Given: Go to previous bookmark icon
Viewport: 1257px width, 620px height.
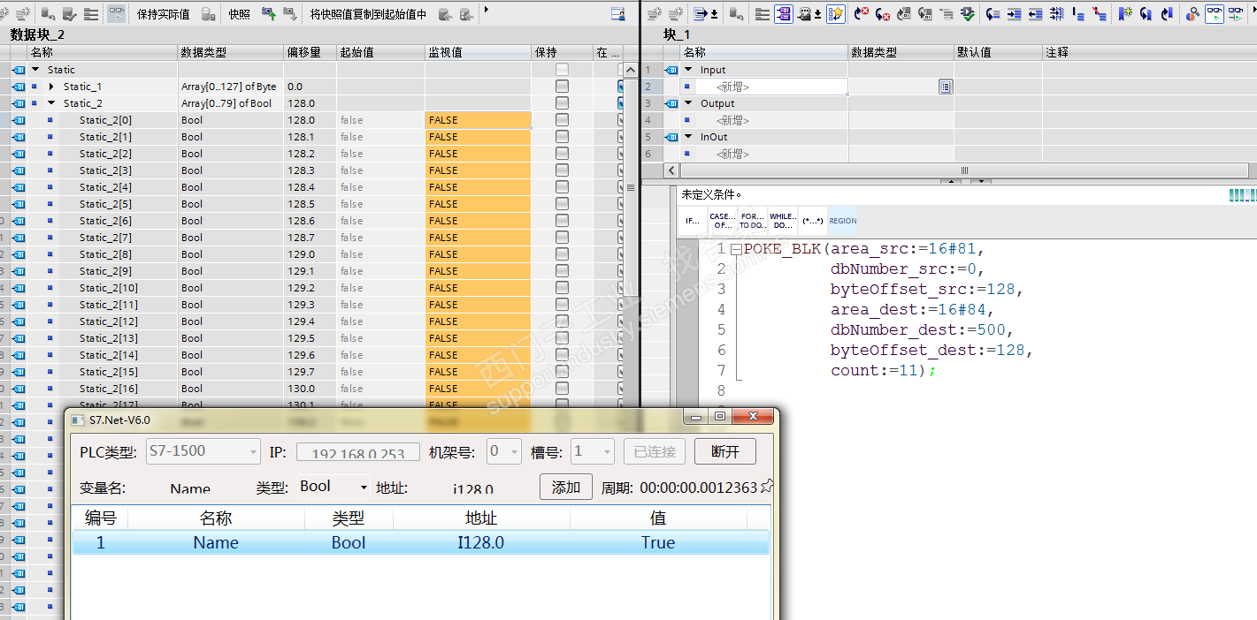Looking at the screenshot, I should [1166, 13].
